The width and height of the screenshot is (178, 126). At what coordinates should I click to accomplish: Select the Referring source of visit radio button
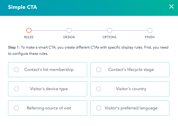click(x=16, y=108)
